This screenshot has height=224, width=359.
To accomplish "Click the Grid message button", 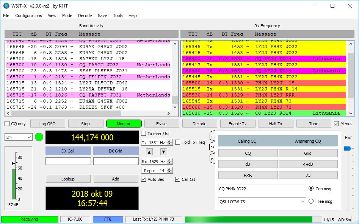I will [x=308, y=153].
